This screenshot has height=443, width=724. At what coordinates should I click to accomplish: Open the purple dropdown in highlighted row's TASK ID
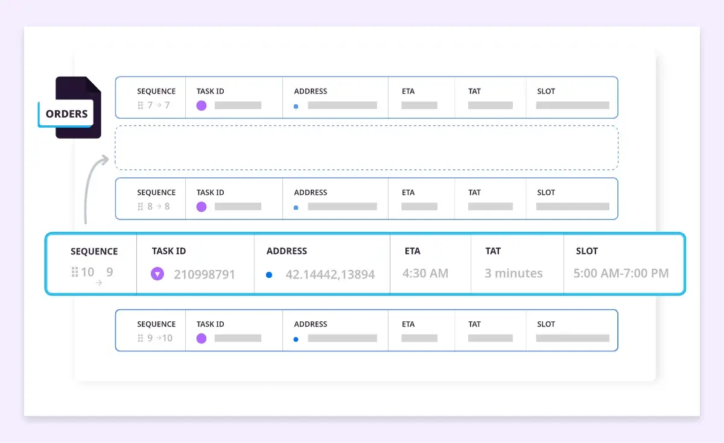(157, 272)
